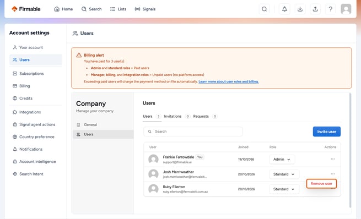Open Signal agent actions settings
Image resolution: width=361 pixels, height=219 pixels.
[35, 124]
